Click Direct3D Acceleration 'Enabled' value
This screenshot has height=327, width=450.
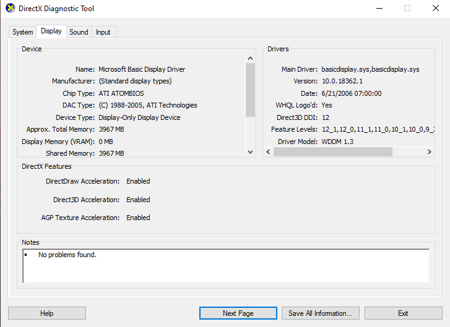138,200
